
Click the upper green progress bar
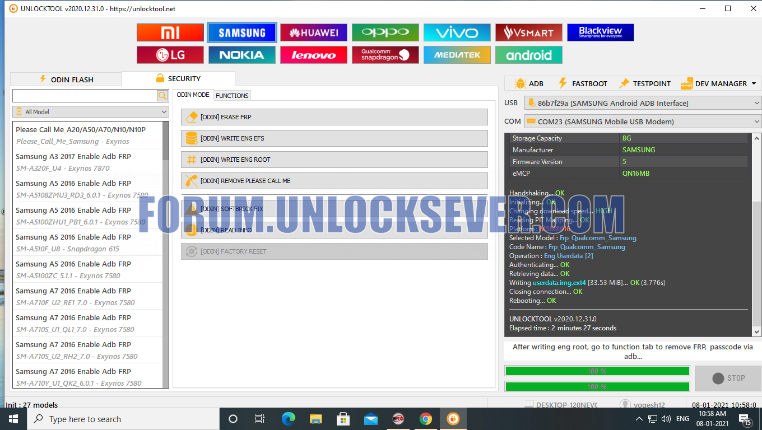pyautogui.click(x=597, y=371)
